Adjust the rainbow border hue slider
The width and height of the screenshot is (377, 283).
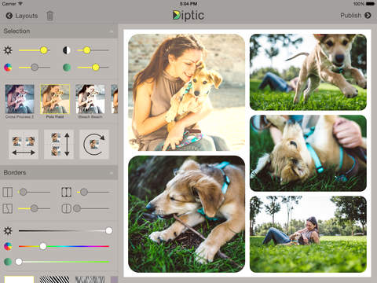point(64,246)
